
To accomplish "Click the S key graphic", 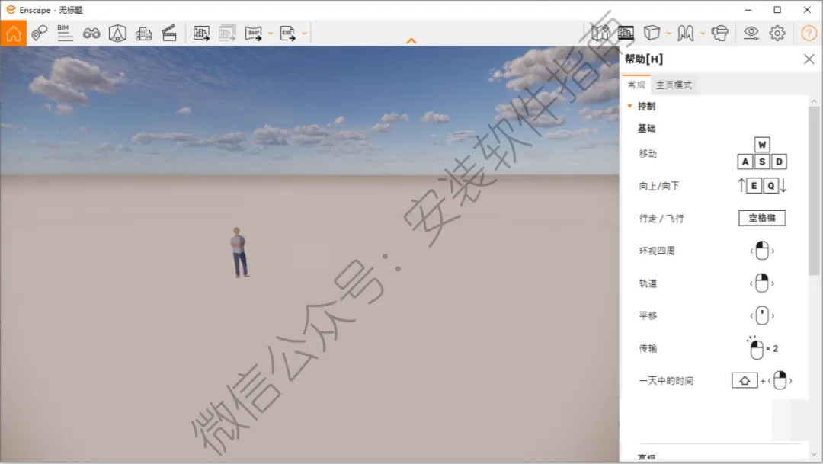I will (762, 162).
